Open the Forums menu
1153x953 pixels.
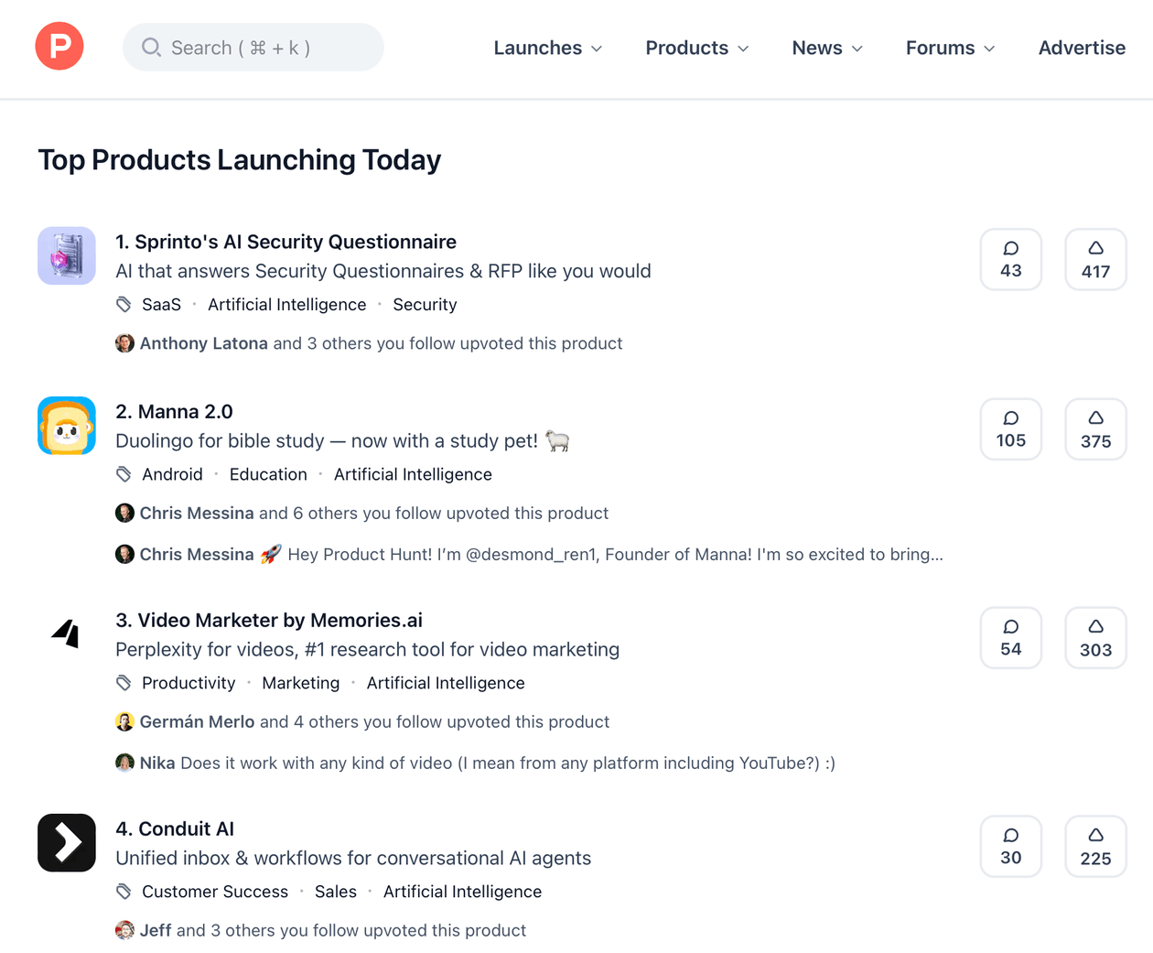(950, 48)
